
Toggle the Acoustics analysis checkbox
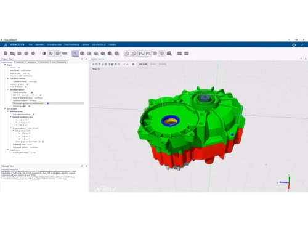tap(28, 84)
